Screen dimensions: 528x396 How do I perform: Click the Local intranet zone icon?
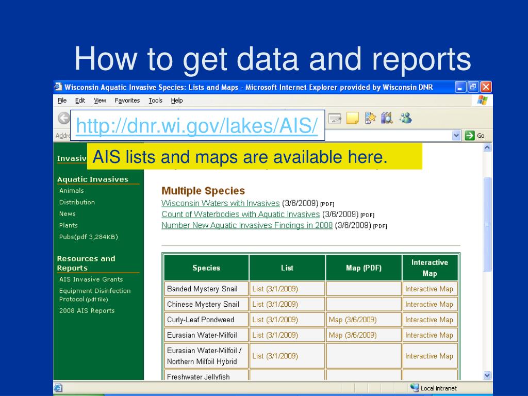[x=415, y=388]
